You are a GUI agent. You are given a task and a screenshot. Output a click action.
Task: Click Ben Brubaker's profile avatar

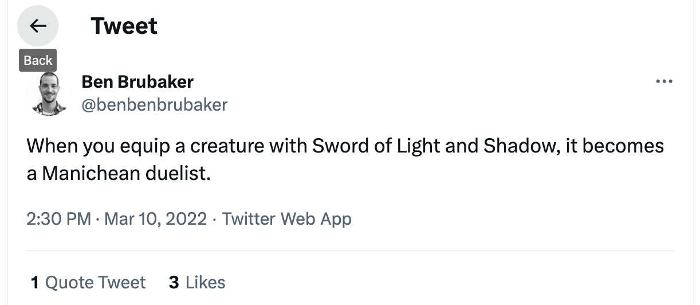(x=48, y=93)
